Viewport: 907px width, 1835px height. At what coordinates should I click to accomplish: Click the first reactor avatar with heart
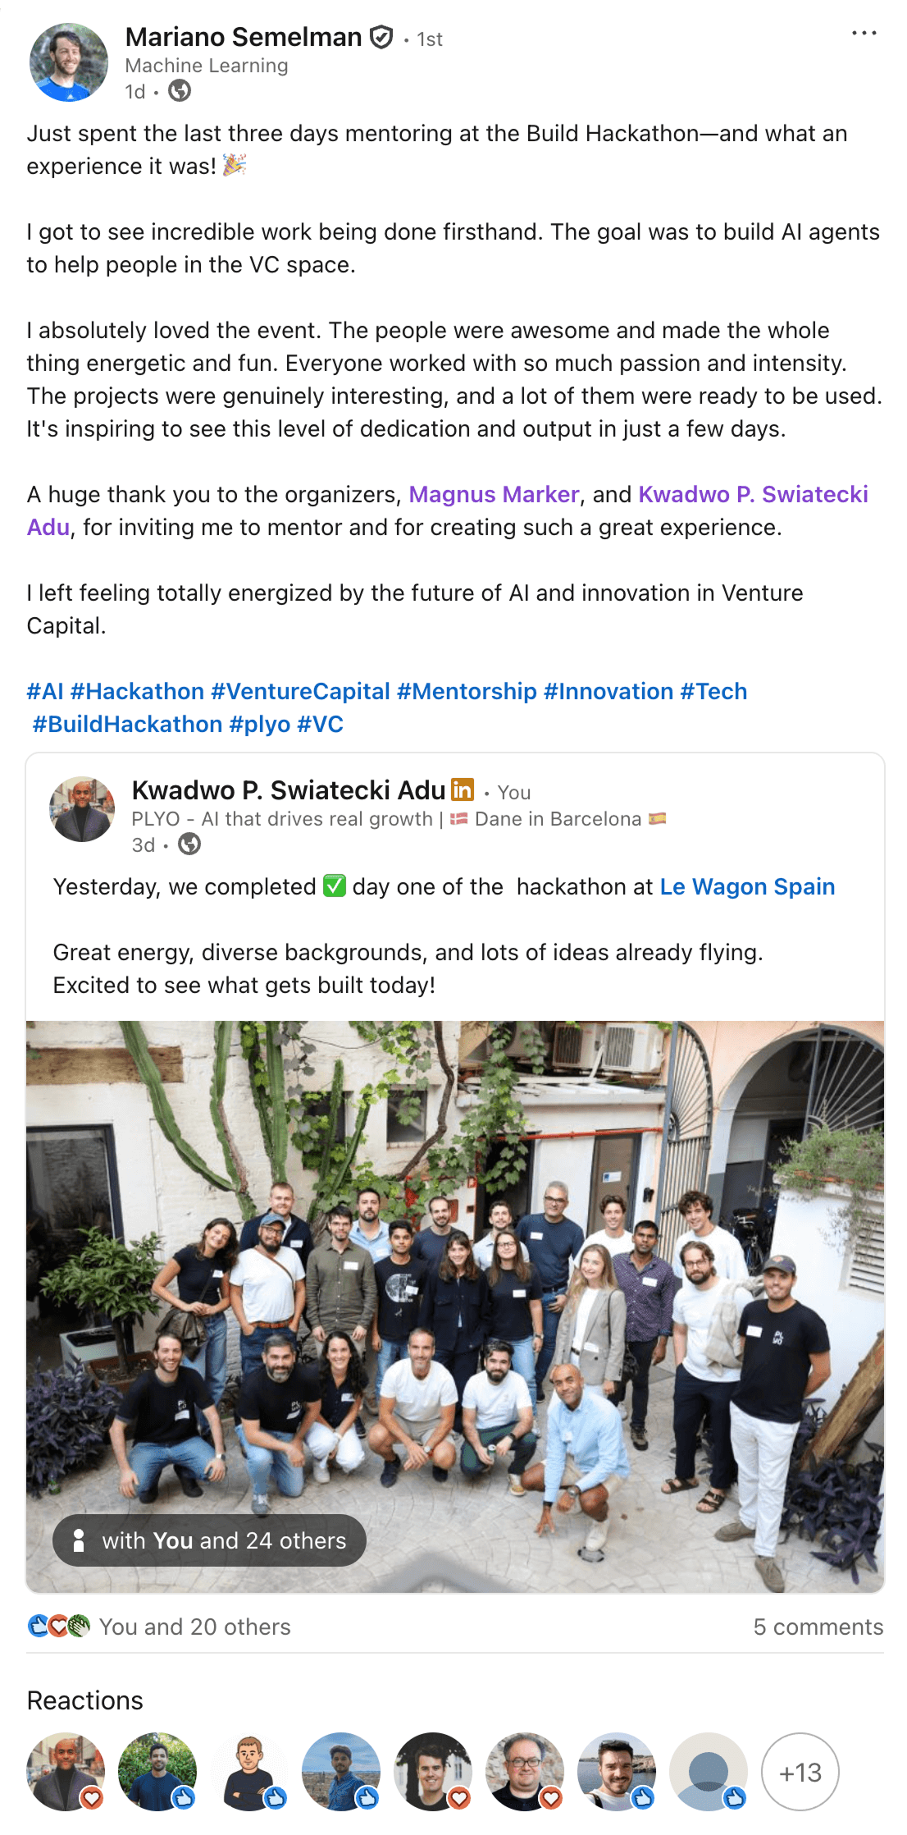(x=66, y=1772)
